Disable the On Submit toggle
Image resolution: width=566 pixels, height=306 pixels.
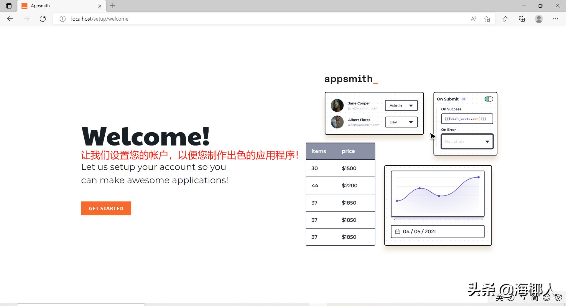(x=488, y=99)
